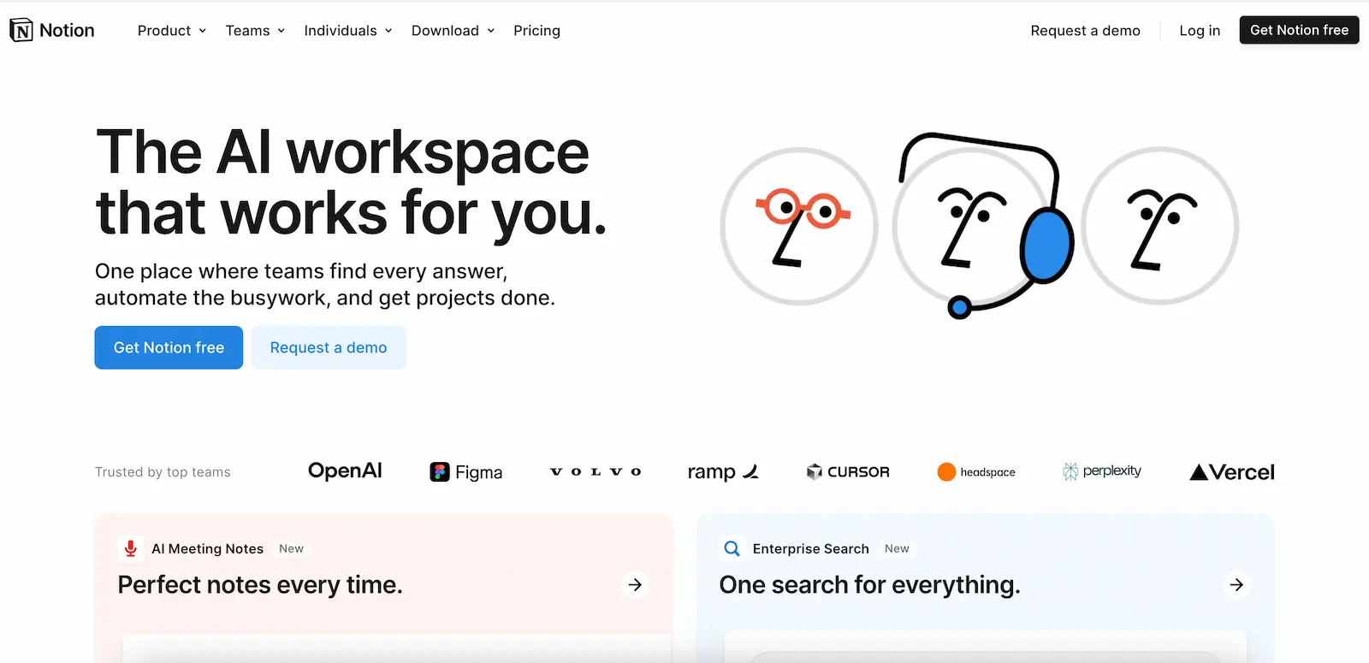Viewport: 1369px width, 663px height.
Task: Click The AI workspace hero headline
Action: coord(351,182)
